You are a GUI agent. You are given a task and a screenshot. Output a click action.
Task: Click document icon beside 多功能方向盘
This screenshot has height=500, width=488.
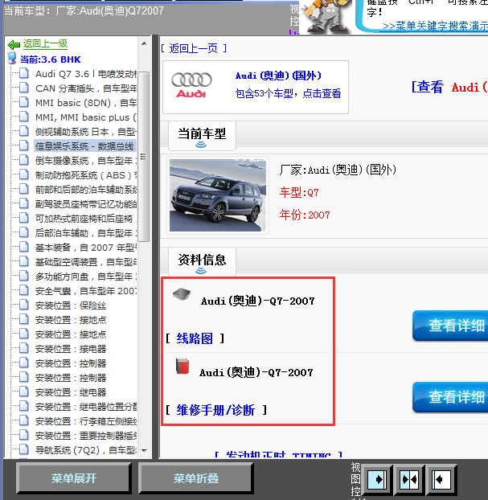click(x=23, y=276)
